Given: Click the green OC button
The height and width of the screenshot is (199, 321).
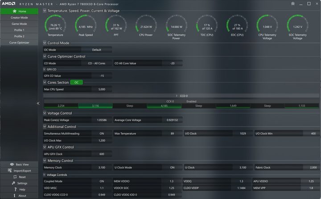Looking at the screenshot, I should coord(76,82).
